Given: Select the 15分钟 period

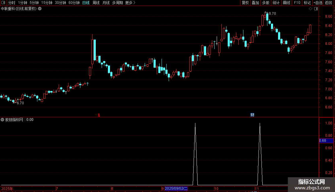Looking at the screenshot, I should (47, 3).
